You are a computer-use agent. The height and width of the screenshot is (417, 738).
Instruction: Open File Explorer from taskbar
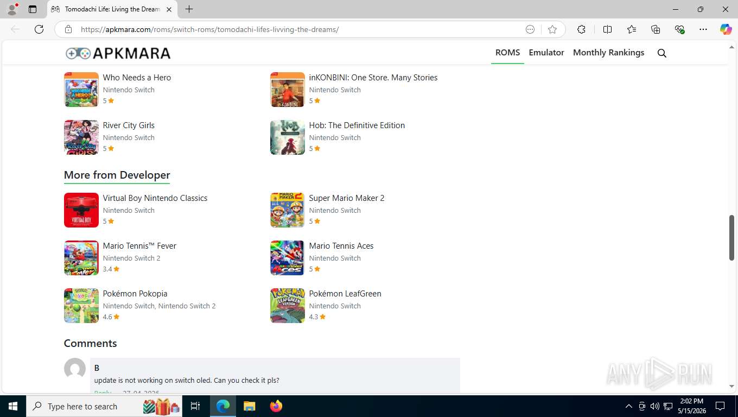point(249,406)
